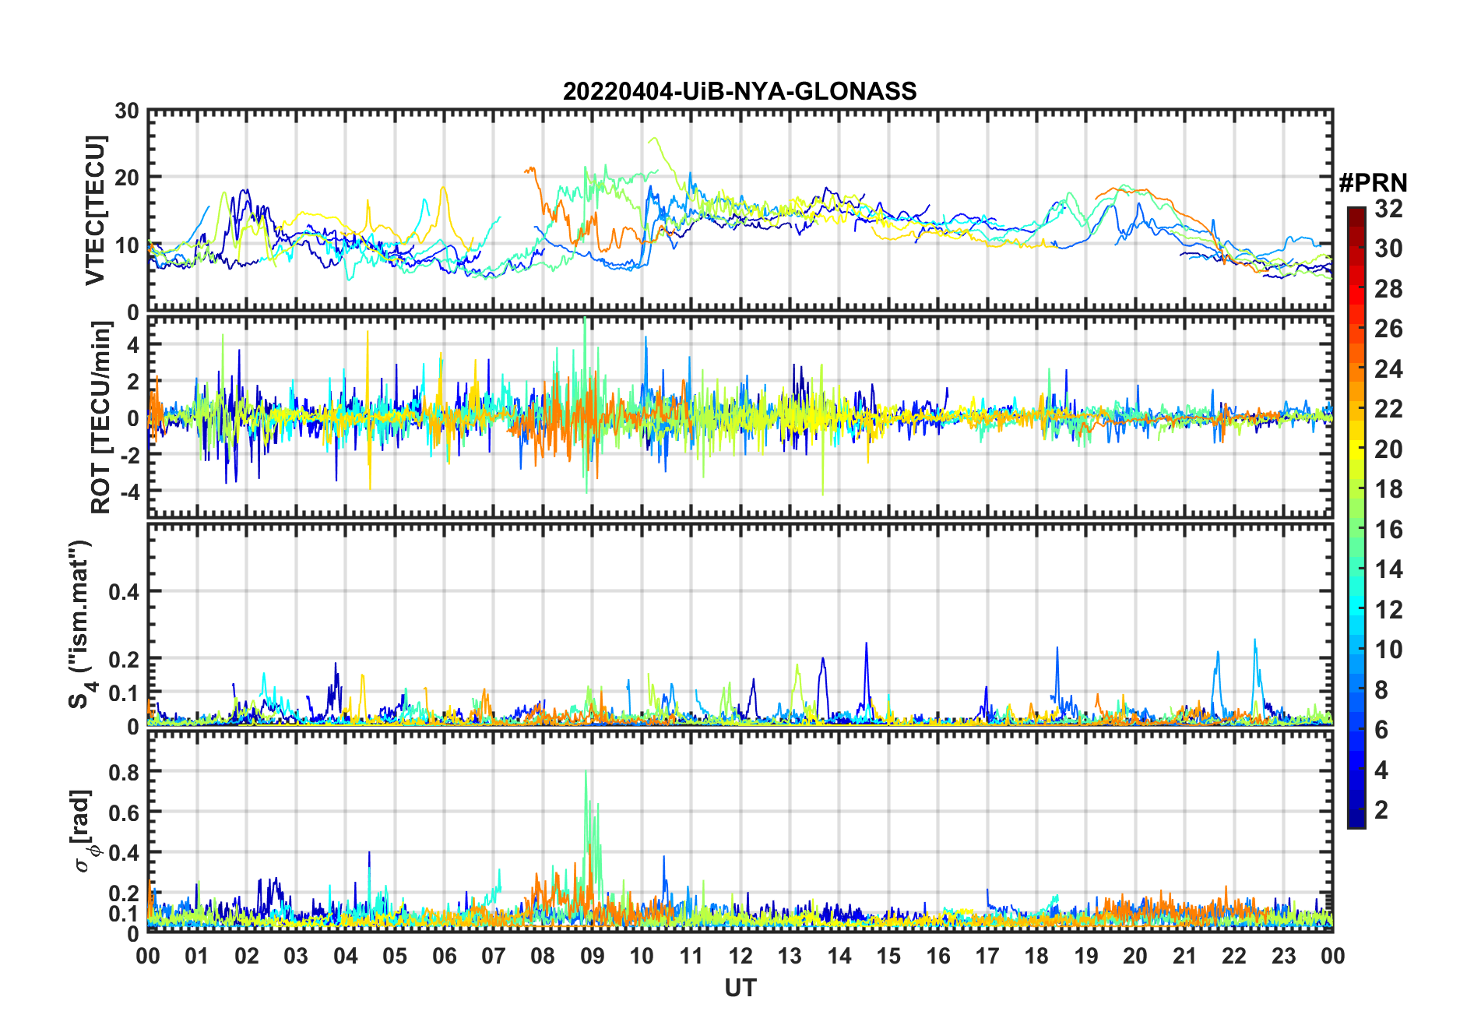Click the x-axis tick label 12
This screenshot has height=1036, width=1481.
(x=740, y=956)
